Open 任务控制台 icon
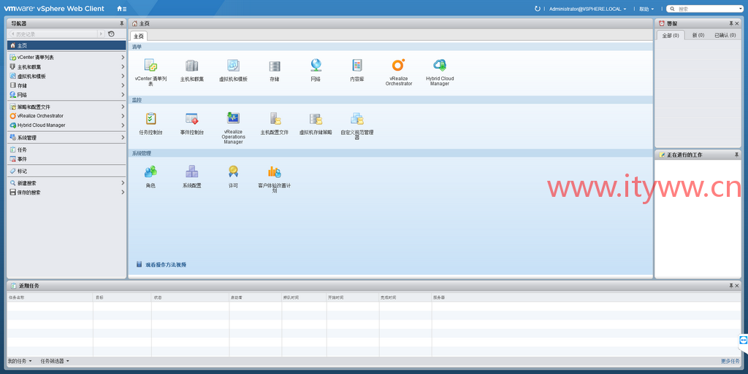748x374 pixels. coord(150,119)
